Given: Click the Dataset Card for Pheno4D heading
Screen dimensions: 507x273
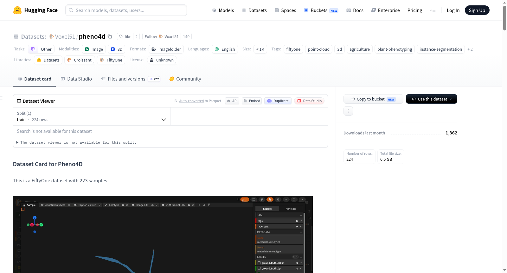Looking at the screenshot, I should coord(48,164).
